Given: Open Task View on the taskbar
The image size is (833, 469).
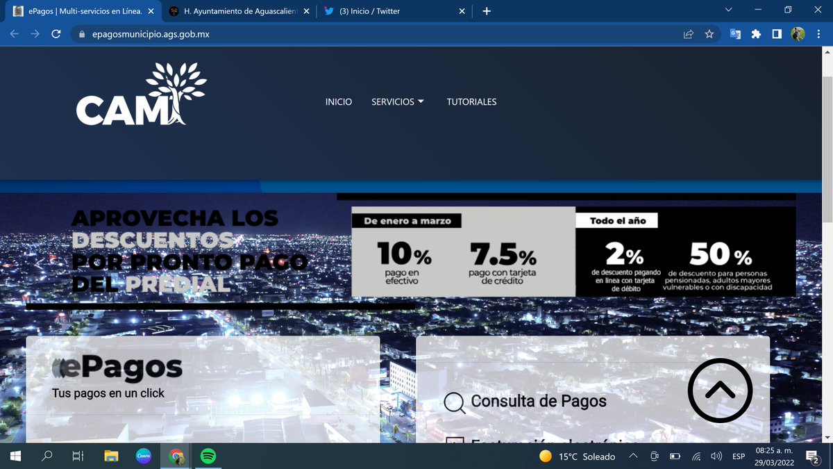Looking at the screenshot, I should pos(78,456).
